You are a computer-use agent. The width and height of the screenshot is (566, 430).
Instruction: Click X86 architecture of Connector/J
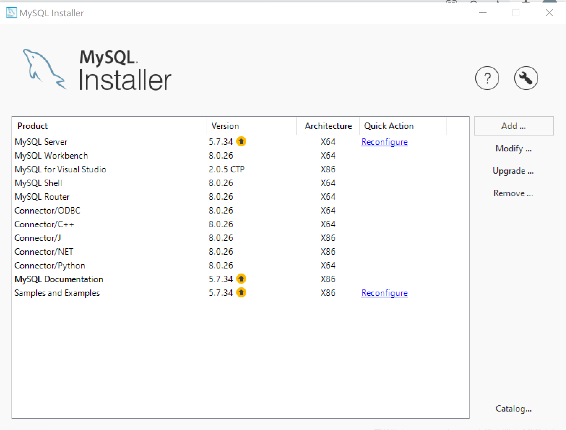tap(328, 238)
